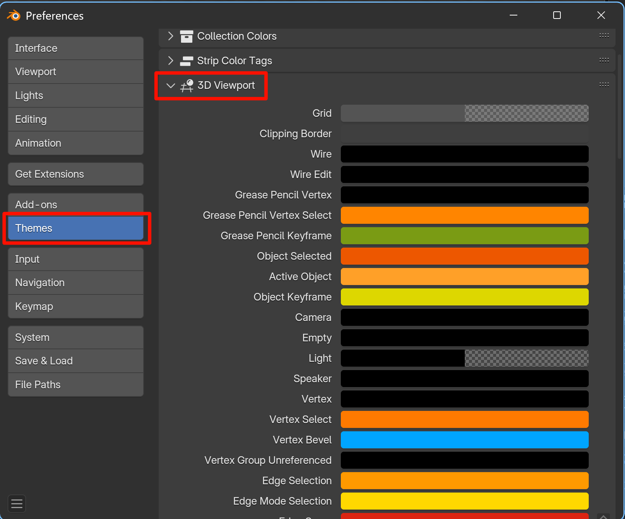Switch to the Keymap section

coord(76,307)
